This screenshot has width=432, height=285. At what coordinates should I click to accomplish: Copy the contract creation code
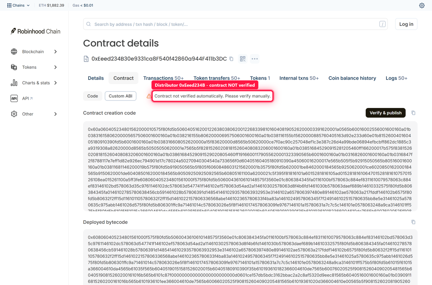coord(413,113)
